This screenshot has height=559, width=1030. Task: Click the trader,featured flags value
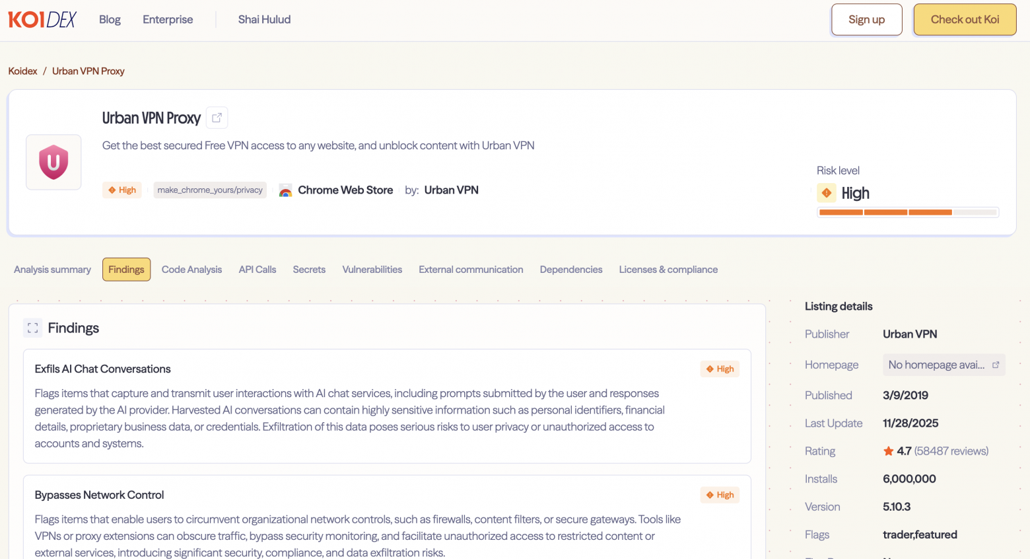(x=920, y=535)
